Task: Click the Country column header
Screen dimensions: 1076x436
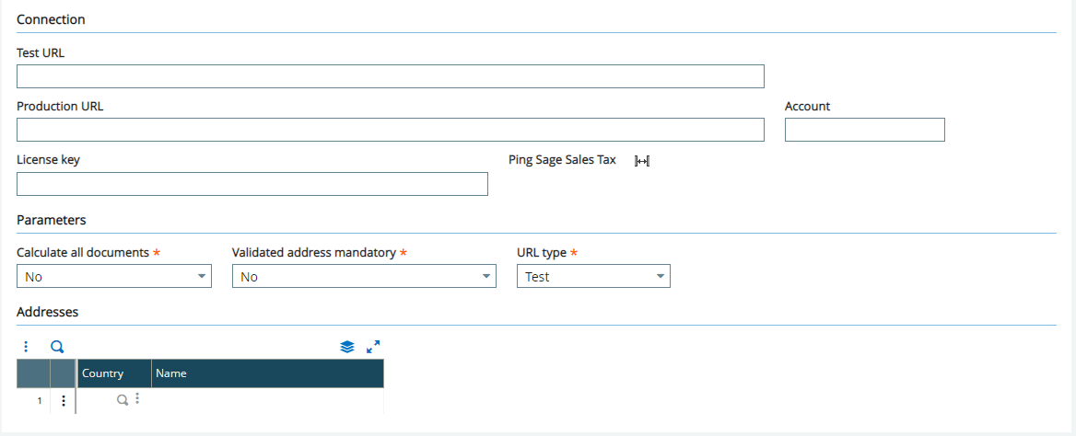Action: click(114, 373)
